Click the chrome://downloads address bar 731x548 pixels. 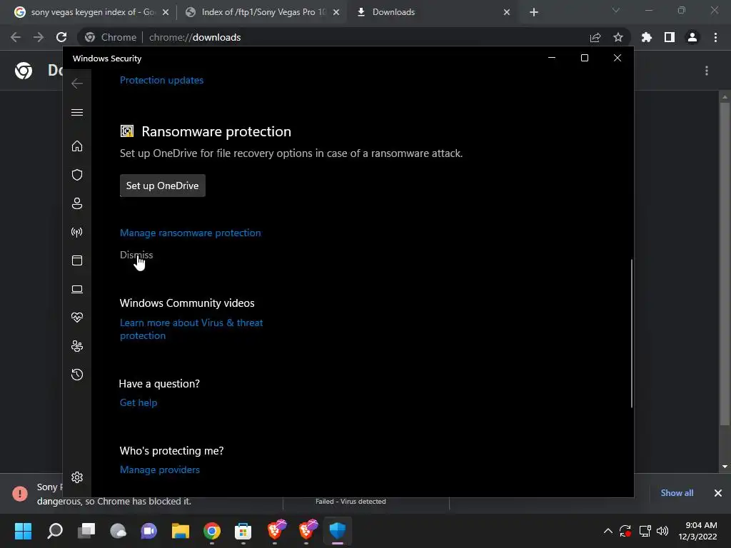(x=354, y=37)
